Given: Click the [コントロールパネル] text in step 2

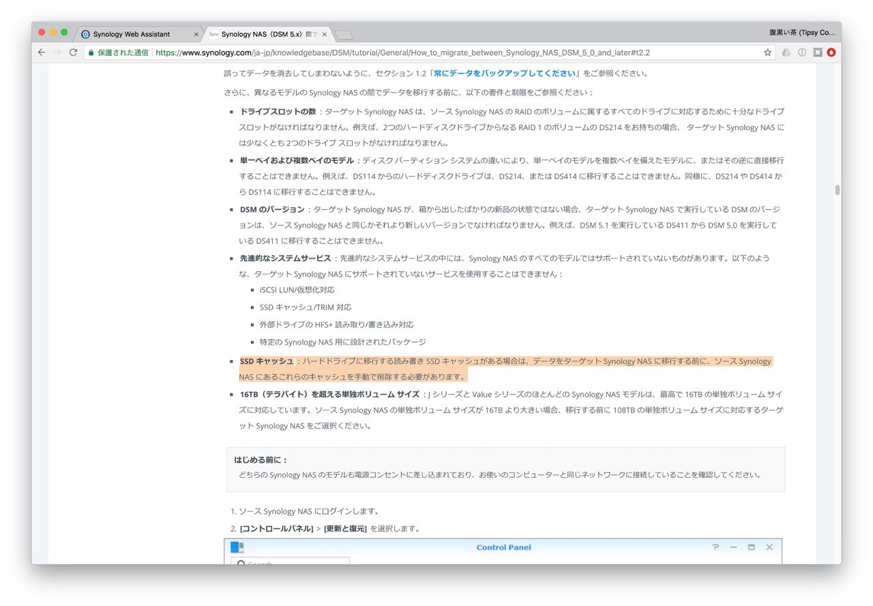Looking at the screenshot, I should pyautogui.click(x=276, y=529).
